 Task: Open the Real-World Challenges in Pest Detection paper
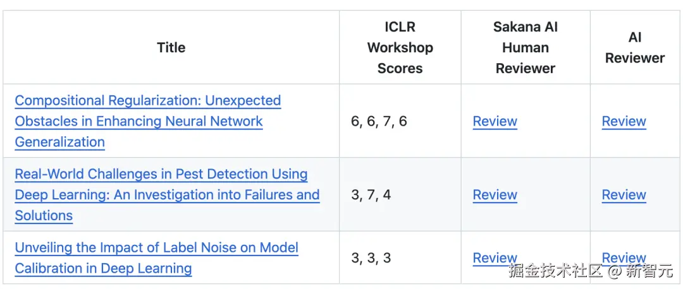click(x=161, y=175)
